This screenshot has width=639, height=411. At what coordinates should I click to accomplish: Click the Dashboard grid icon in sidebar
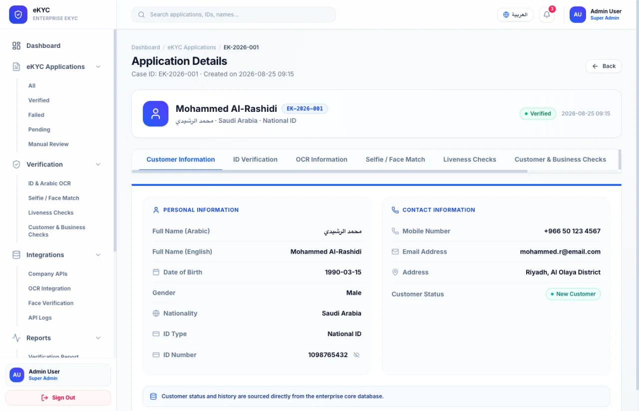(x=16, y=45)
